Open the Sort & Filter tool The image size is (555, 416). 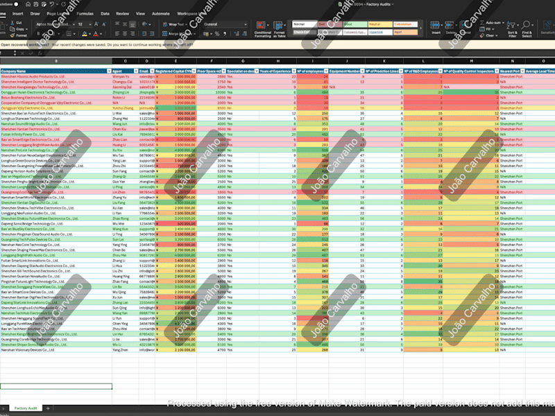512,29
